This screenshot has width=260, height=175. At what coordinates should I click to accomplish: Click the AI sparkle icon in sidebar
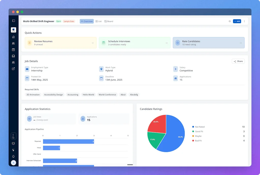pos(13,150)
